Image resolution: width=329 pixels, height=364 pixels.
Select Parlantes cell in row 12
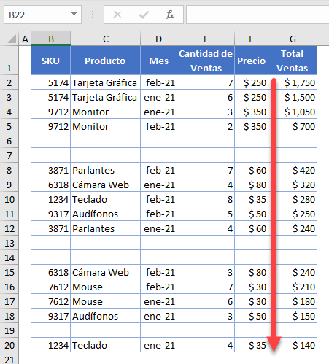(105, 228)
